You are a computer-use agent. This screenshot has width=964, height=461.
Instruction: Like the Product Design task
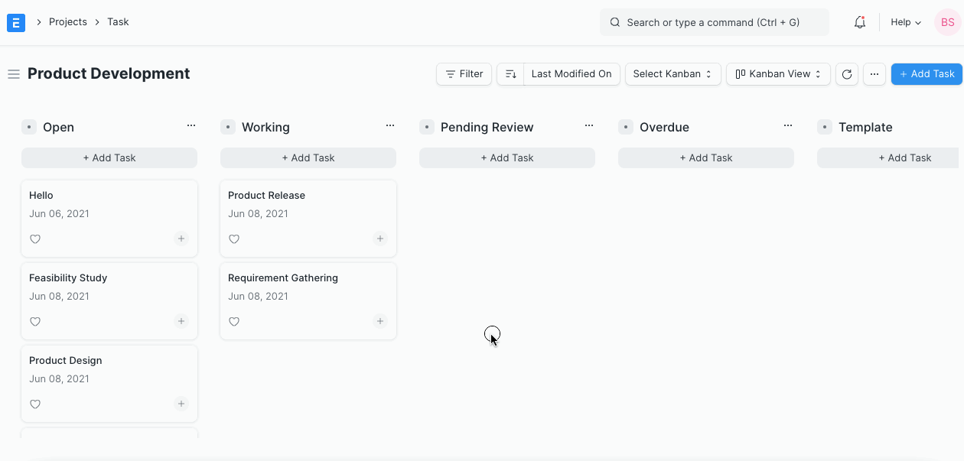click(35, 404)
